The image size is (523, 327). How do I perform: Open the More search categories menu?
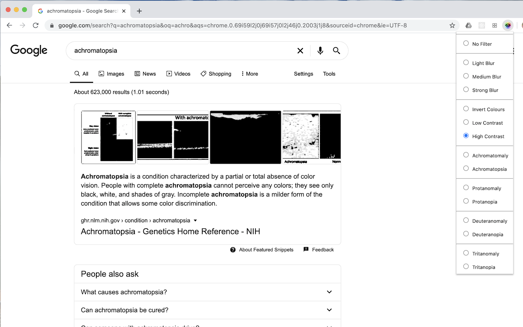[249, 74]
